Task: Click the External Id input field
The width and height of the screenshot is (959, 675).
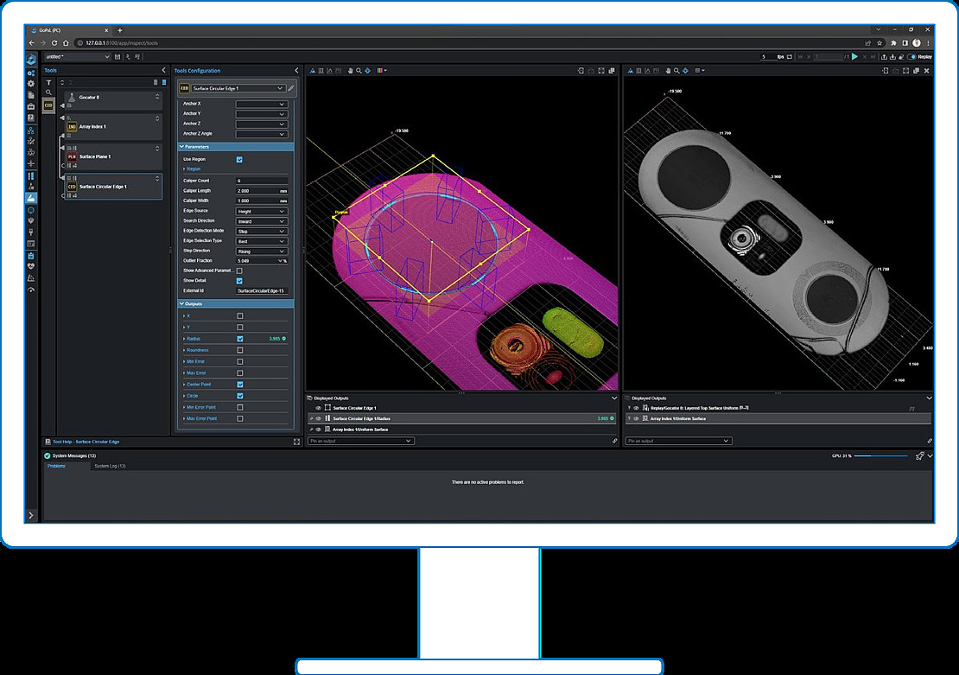Action: tap(262, 291)
